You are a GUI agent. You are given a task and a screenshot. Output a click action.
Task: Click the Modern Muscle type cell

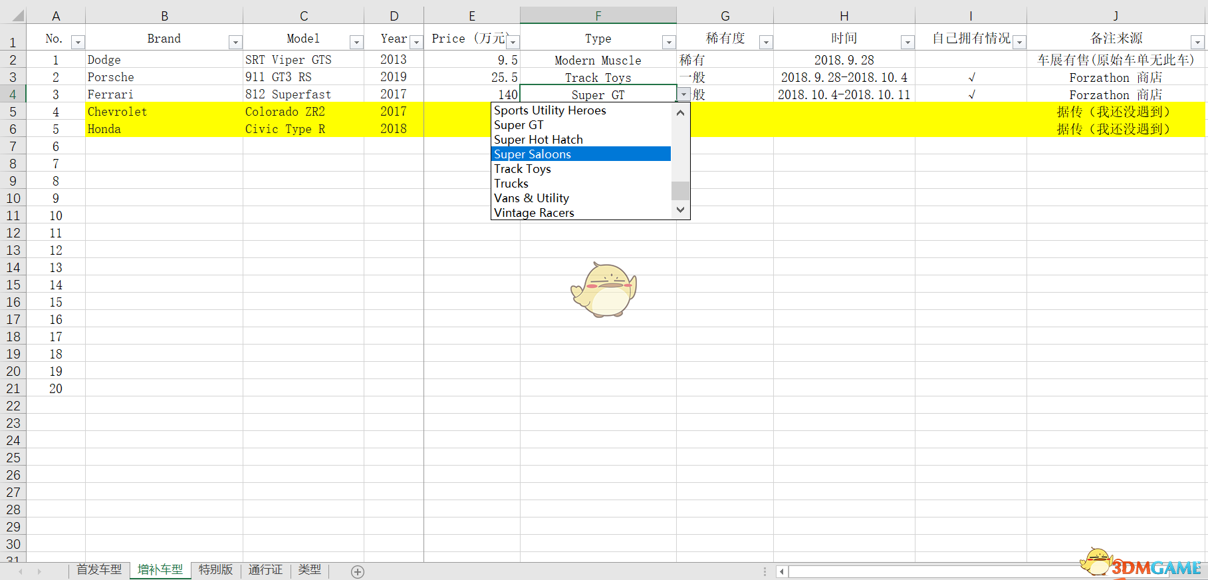(x=598, y=60)
